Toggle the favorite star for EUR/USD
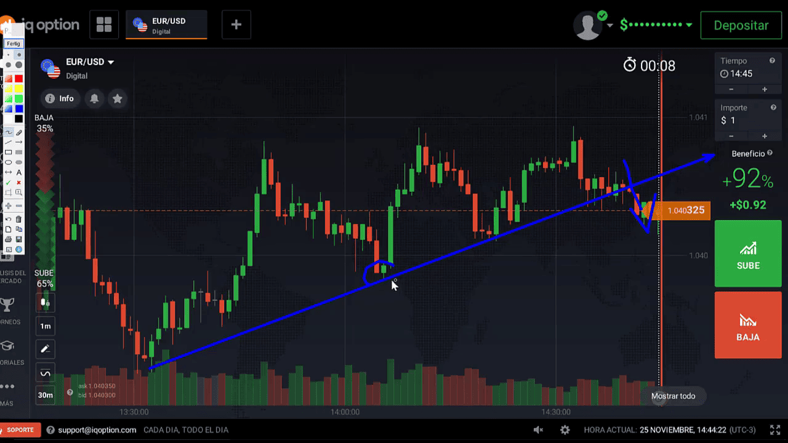 click(x=117, y=98)
